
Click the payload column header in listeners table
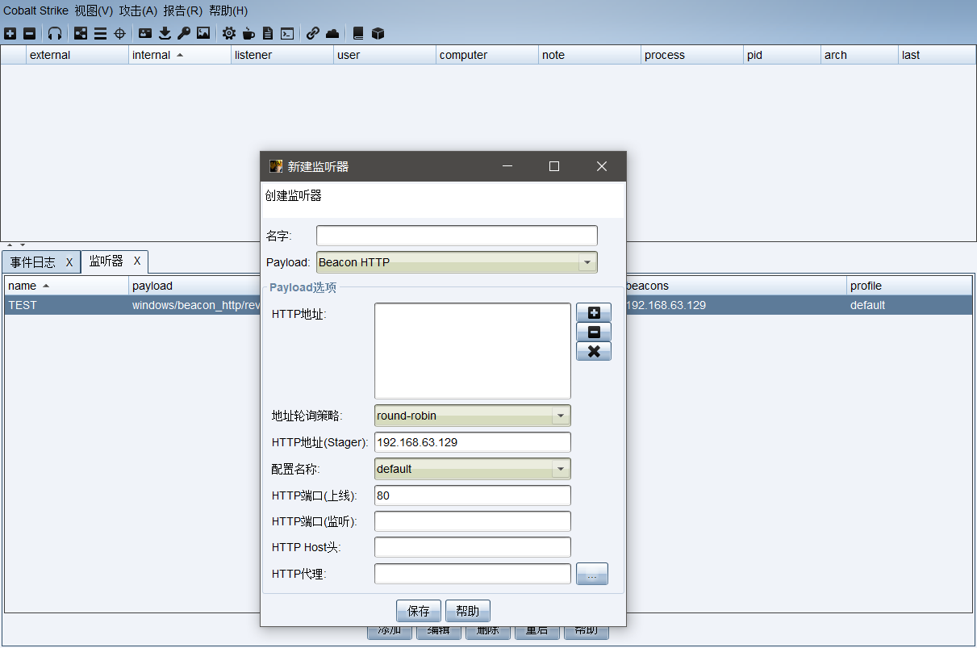(194, 286)
